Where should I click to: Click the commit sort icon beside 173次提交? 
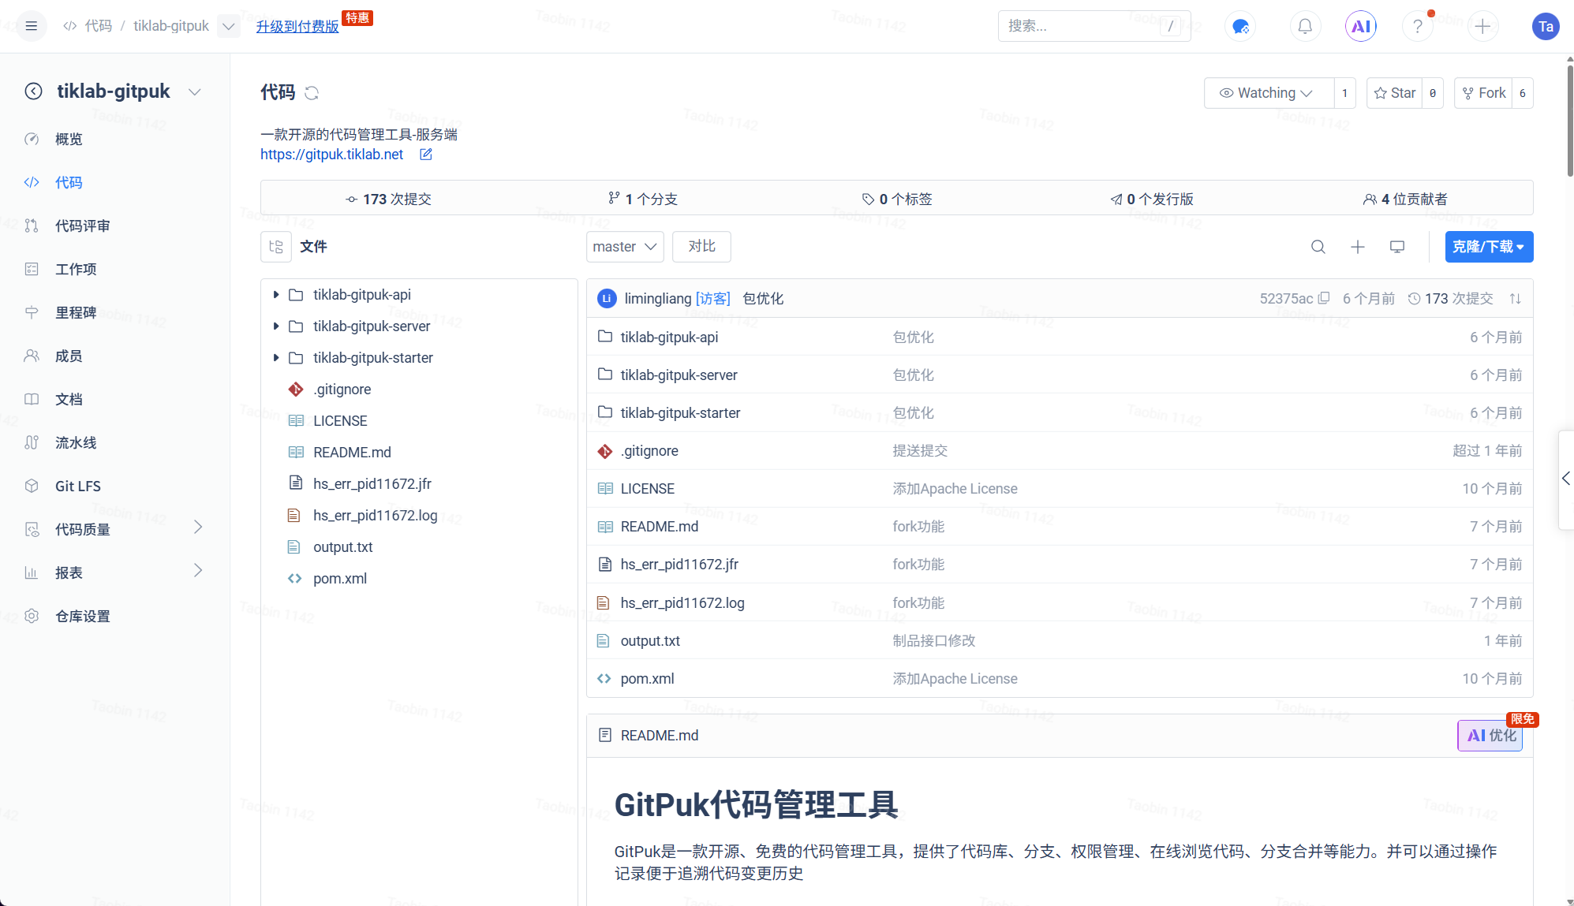1516,298
